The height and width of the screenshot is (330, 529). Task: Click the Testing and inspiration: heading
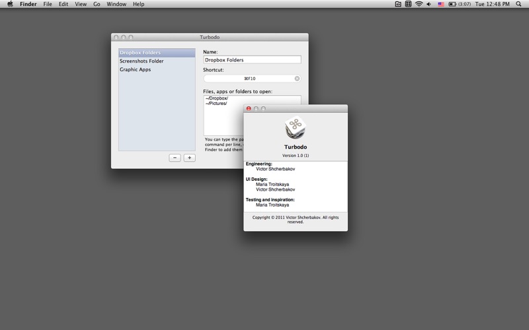pyautogui.click(x=270, y=200)
